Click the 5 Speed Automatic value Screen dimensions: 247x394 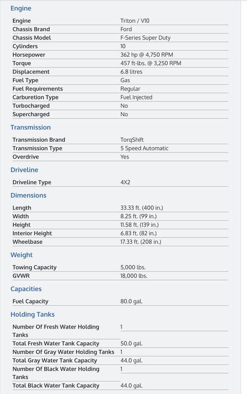click(x=144, y=148)
